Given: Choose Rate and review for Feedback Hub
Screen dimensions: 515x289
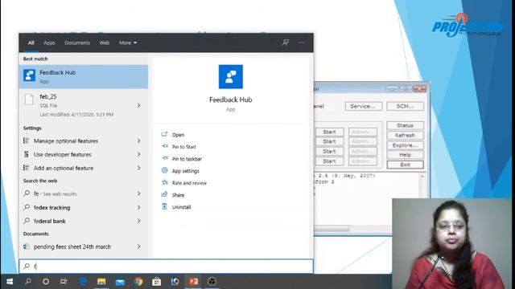Looking at the screenshot, I should tap(189, 183).
